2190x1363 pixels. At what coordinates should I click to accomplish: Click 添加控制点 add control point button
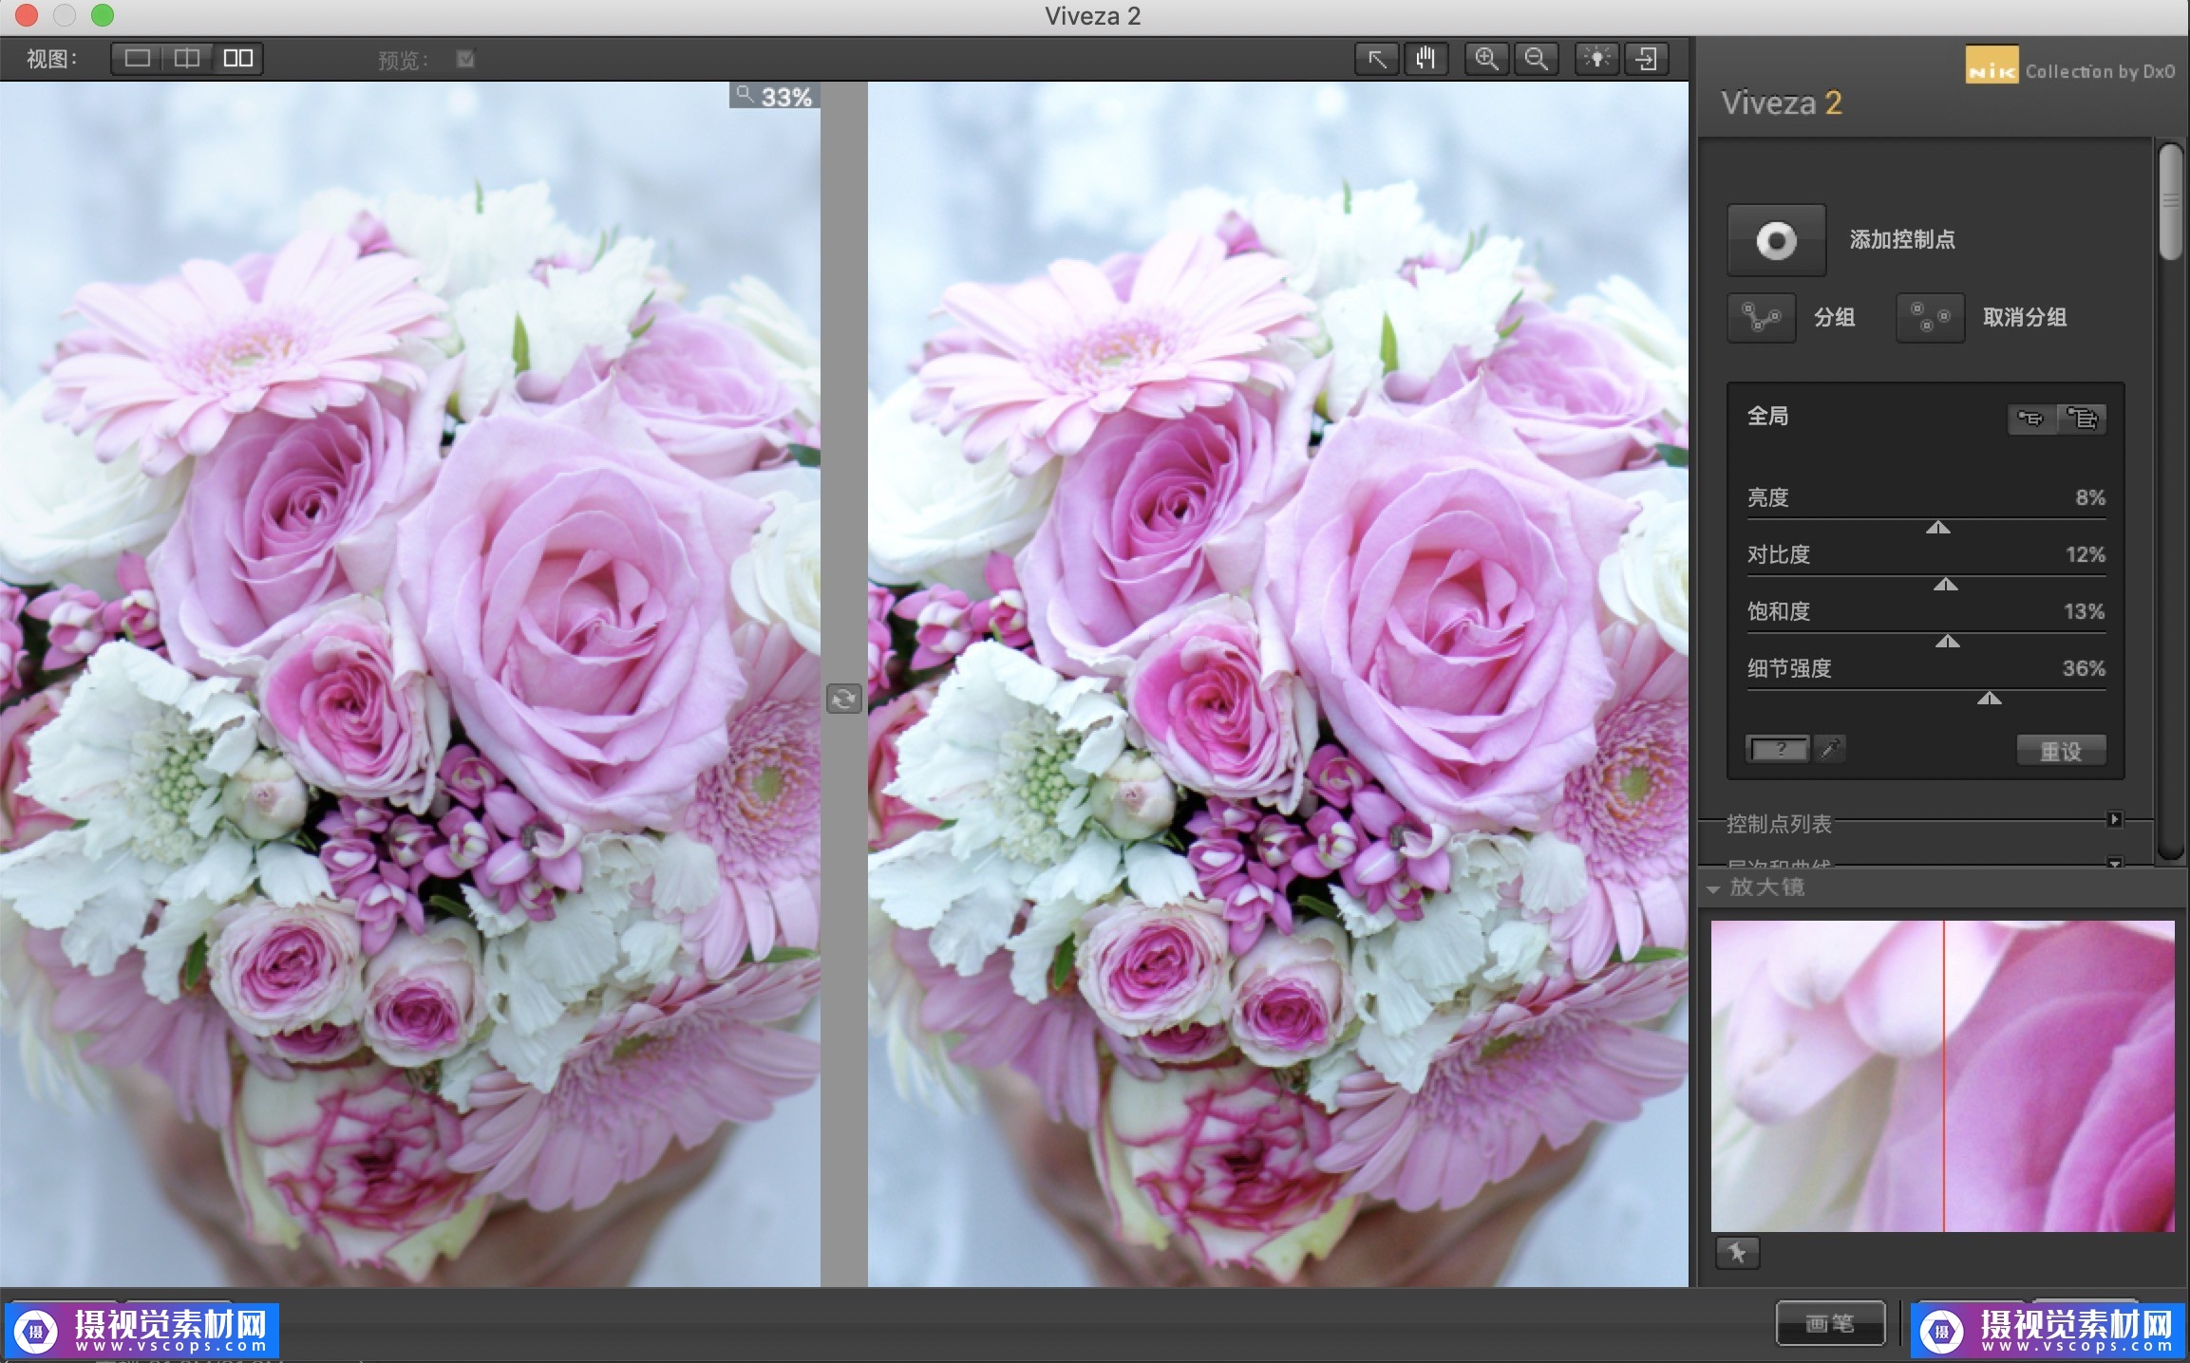click(1776, 240)
